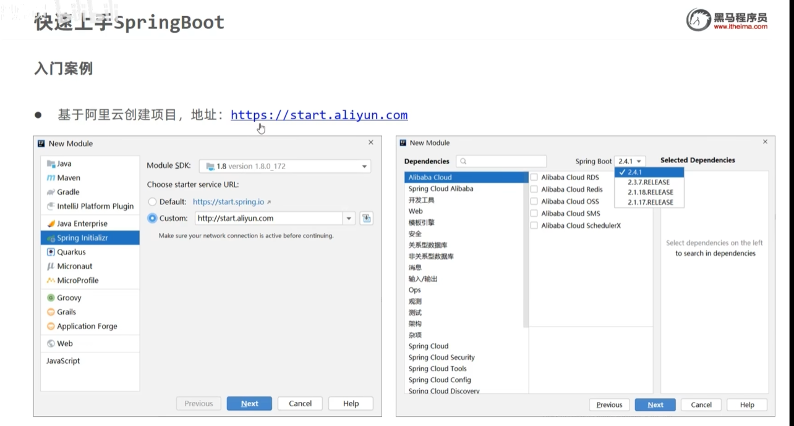
Task: Select MicroProfile module type
Action: click(90, 280)
